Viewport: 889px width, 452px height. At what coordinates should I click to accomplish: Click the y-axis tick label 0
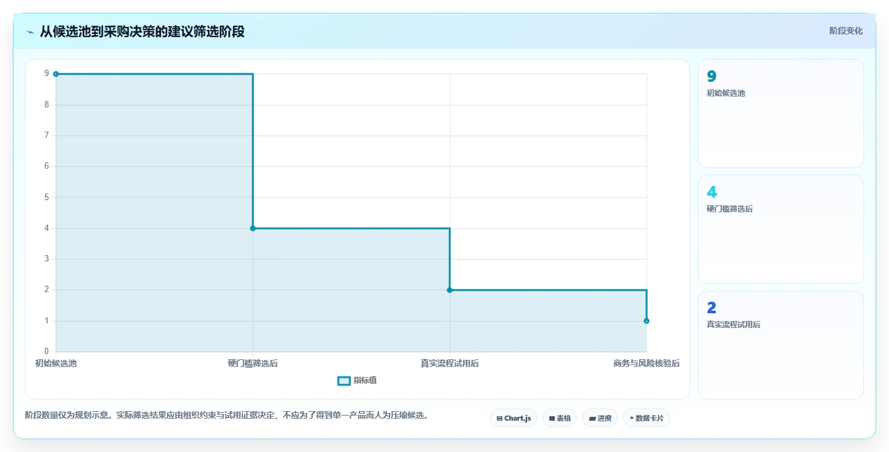click(x=46, y=352)
